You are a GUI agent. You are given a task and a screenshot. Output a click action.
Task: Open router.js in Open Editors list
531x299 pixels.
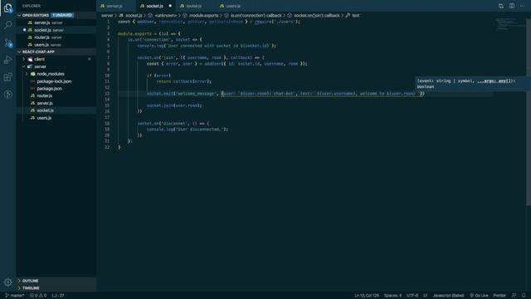click(x=56, y=37)
